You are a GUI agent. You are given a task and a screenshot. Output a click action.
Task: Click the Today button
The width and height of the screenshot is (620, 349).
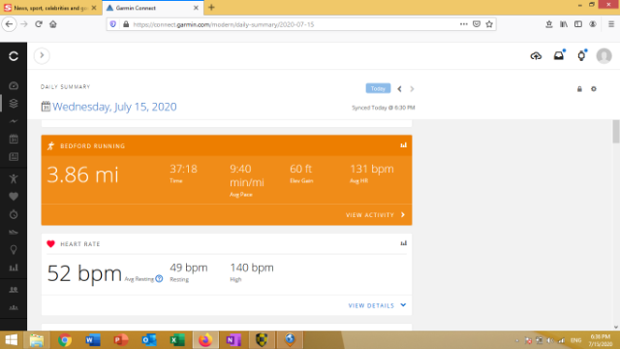pyautogui.click(x=378, y=88)
